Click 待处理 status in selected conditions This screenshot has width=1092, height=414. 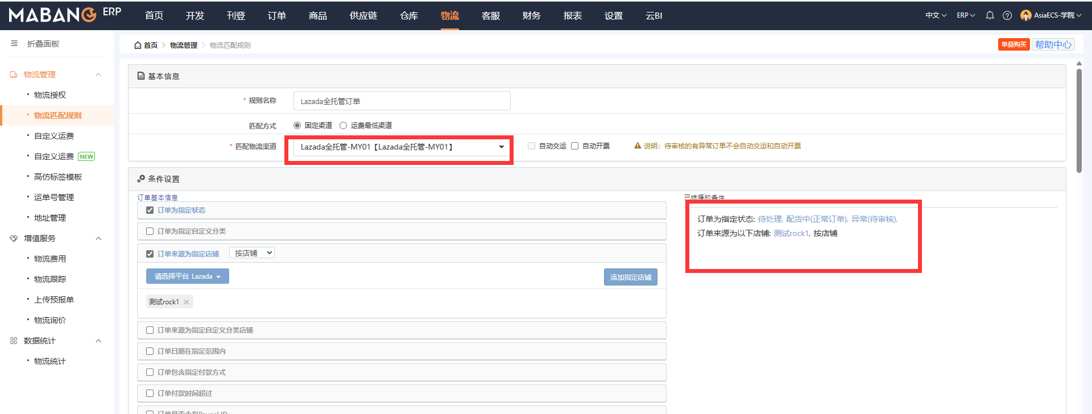770,219
